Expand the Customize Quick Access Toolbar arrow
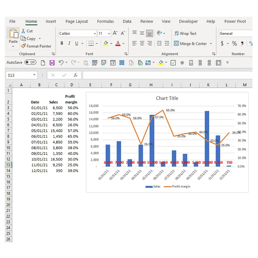Image resolution: width=258 pixels, height=258 pixels. tap(227, 63)
